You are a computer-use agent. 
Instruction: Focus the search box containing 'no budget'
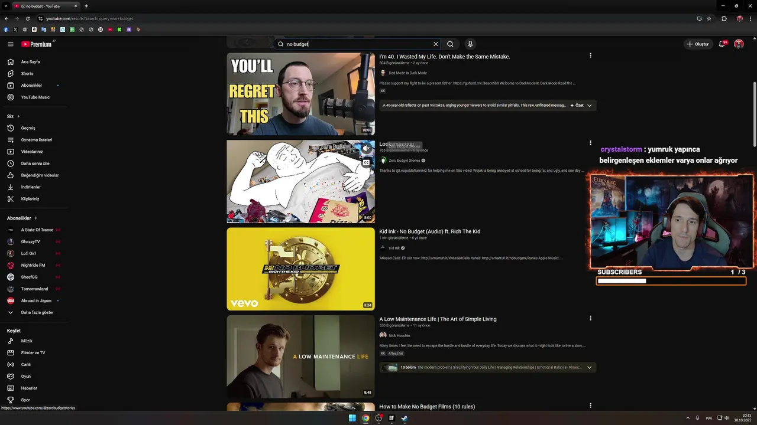click(x=357, y=44)
